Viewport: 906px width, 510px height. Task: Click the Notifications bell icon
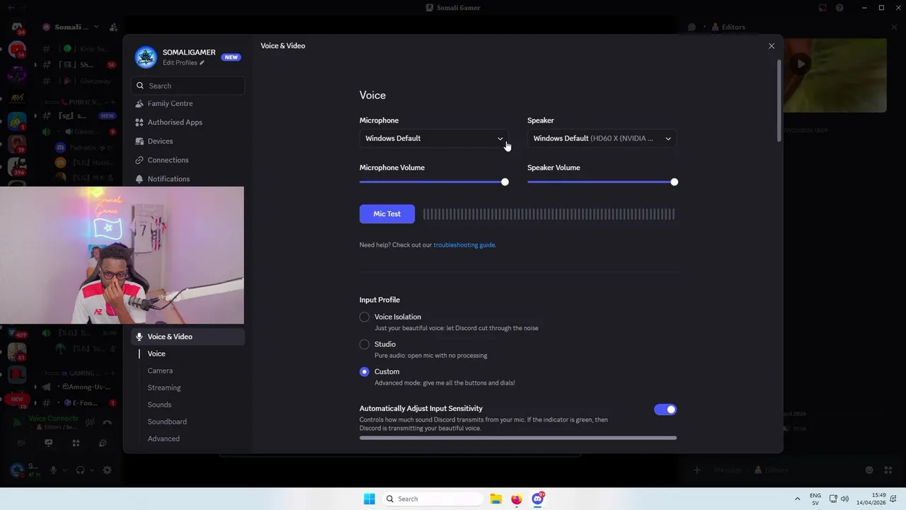(139, 179)
